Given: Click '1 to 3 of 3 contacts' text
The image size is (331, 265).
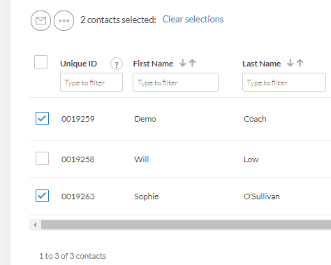Looking at the screenshot, I should click(73, 256).
